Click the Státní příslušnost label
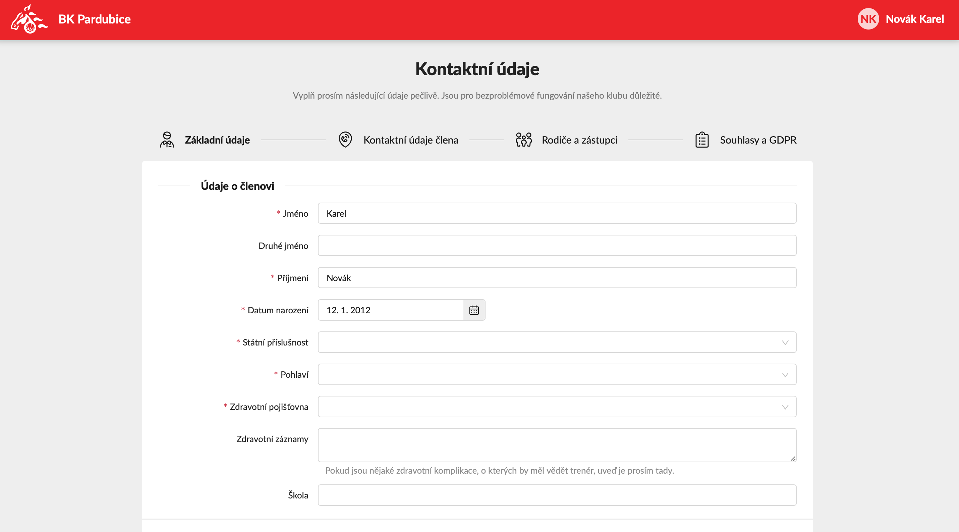This screenshot has height=532, width=959. tap(275, 342)
